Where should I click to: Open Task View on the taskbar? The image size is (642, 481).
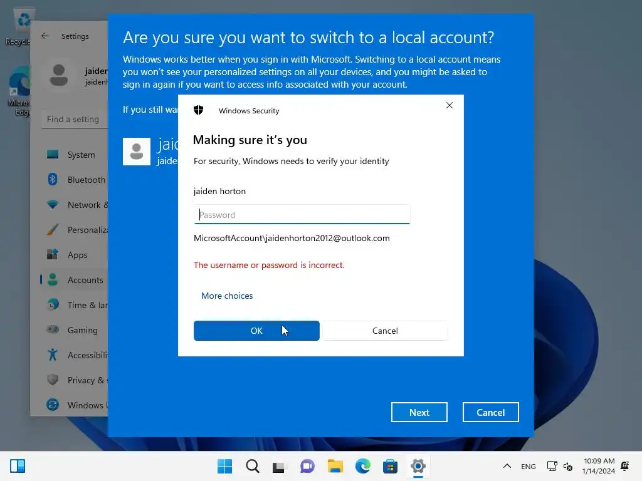279,466
